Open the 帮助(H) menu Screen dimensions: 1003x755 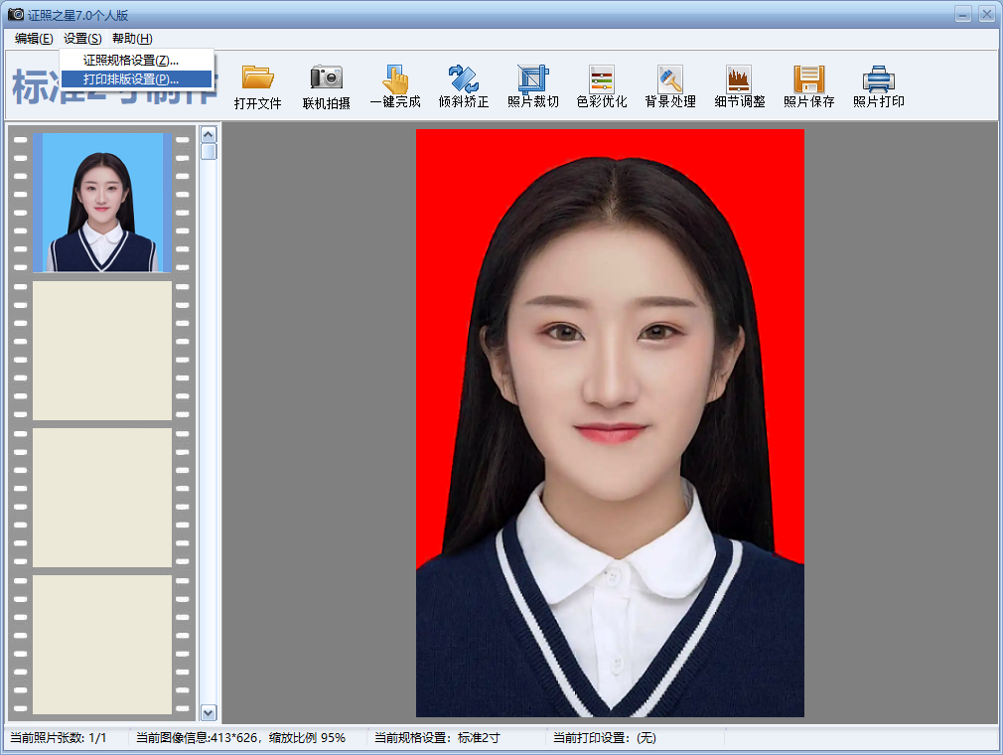(x=132, y=39)
